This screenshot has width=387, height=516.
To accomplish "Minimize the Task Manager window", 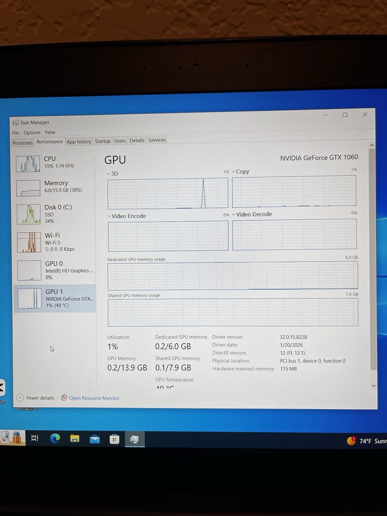I will [x=325, y=115].
